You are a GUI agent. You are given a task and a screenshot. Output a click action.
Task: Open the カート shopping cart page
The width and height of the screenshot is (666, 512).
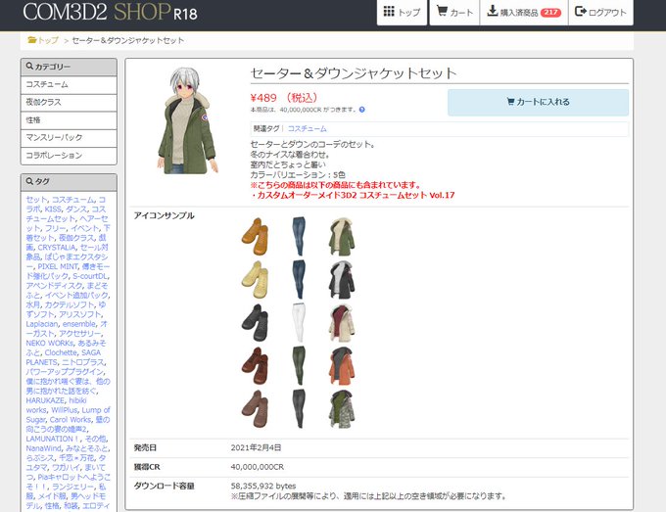pos(454,12)
